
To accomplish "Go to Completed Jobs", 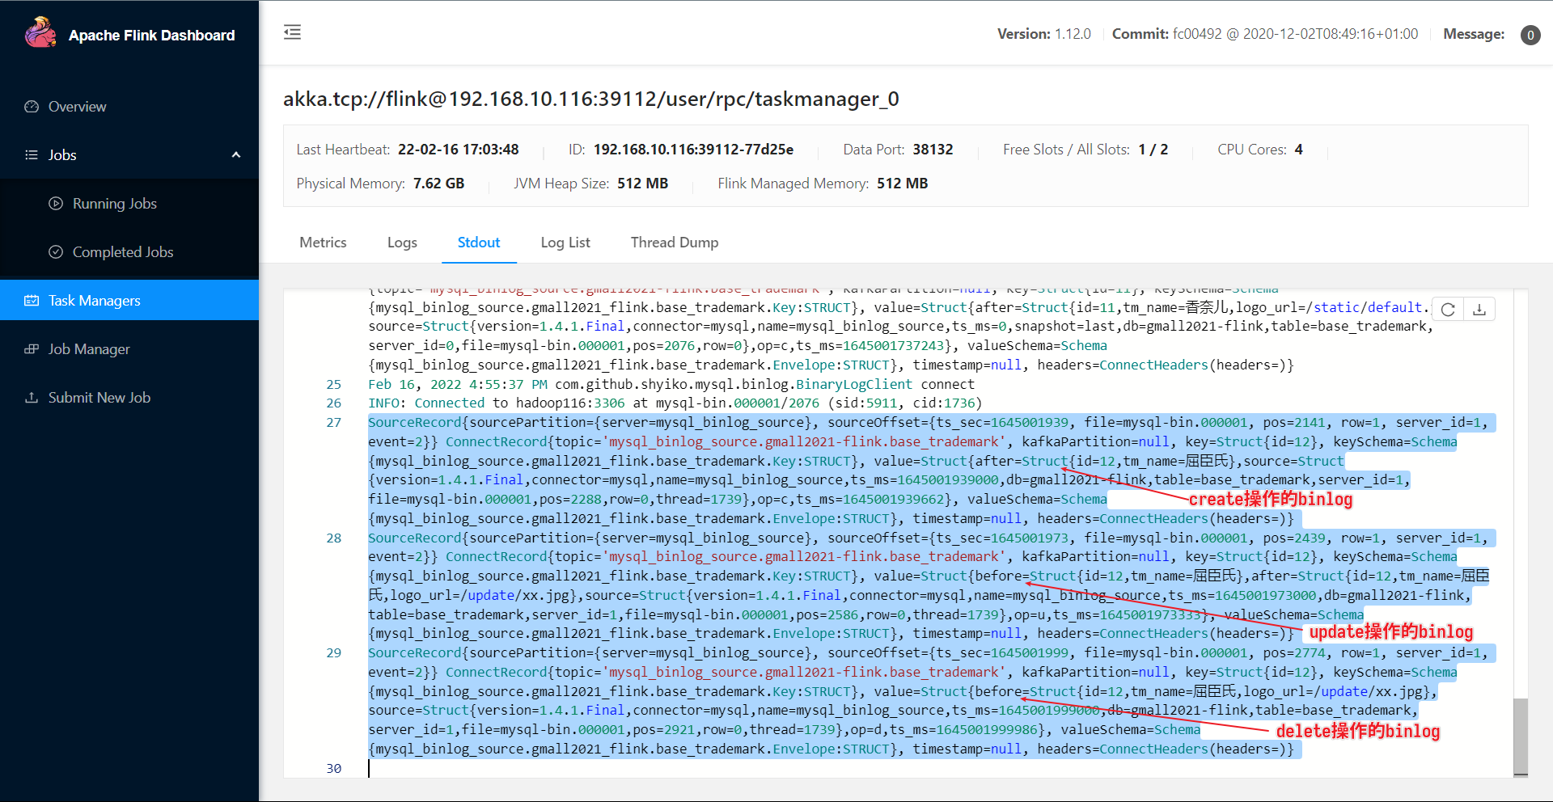I will click(x=129, y=252).
